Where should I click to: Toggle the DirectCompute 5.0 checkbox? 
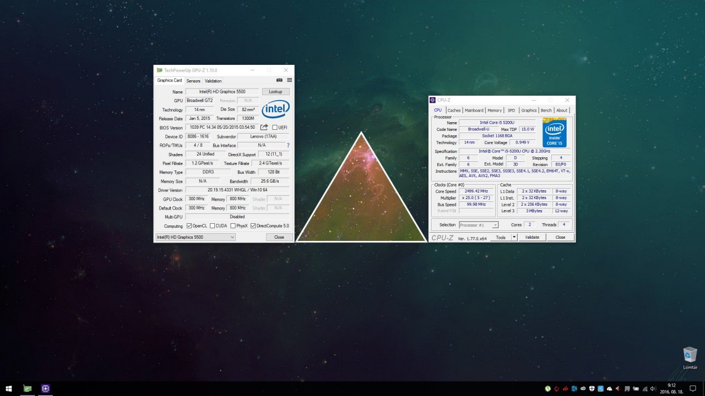click(253, 226)
